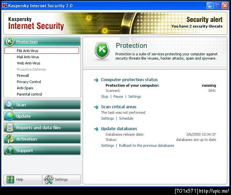Click arrow icon beside Update databases
231x195 pixels.
[x=96, y=129]
